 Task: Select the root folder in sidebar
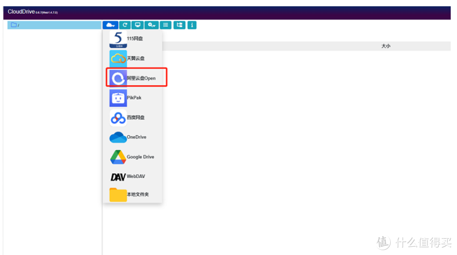(x=54, y=25)
